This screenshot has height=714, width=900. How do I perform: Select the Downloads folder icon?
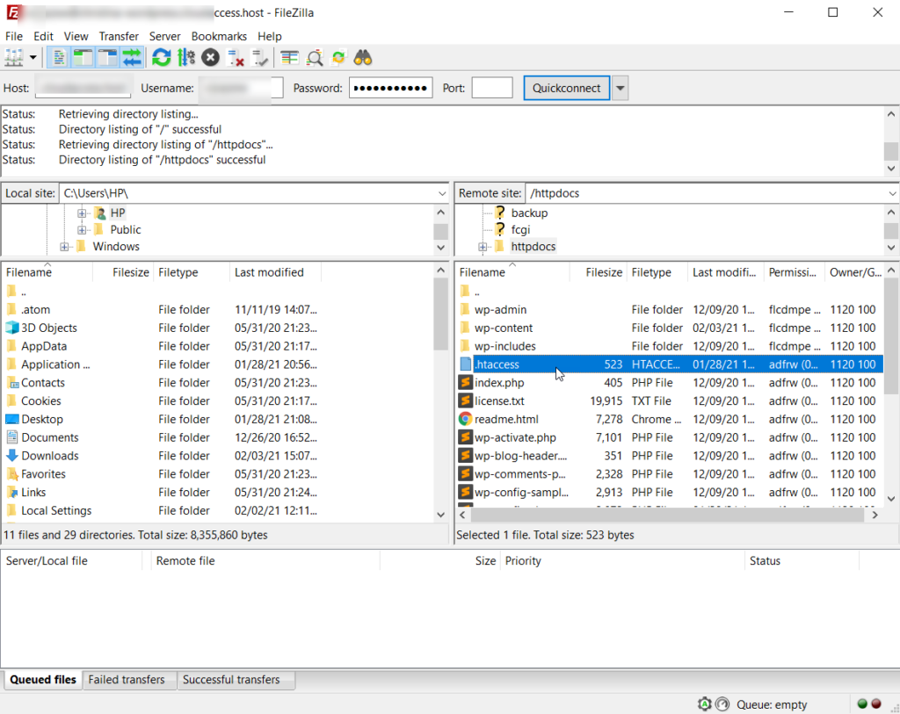(x=11, y=455)
